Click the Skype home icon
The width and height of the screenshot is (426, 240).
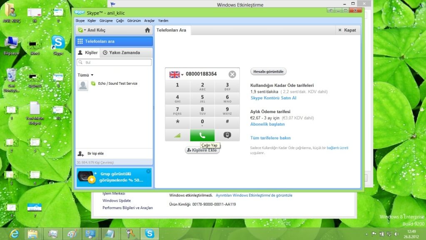point(147,30)
